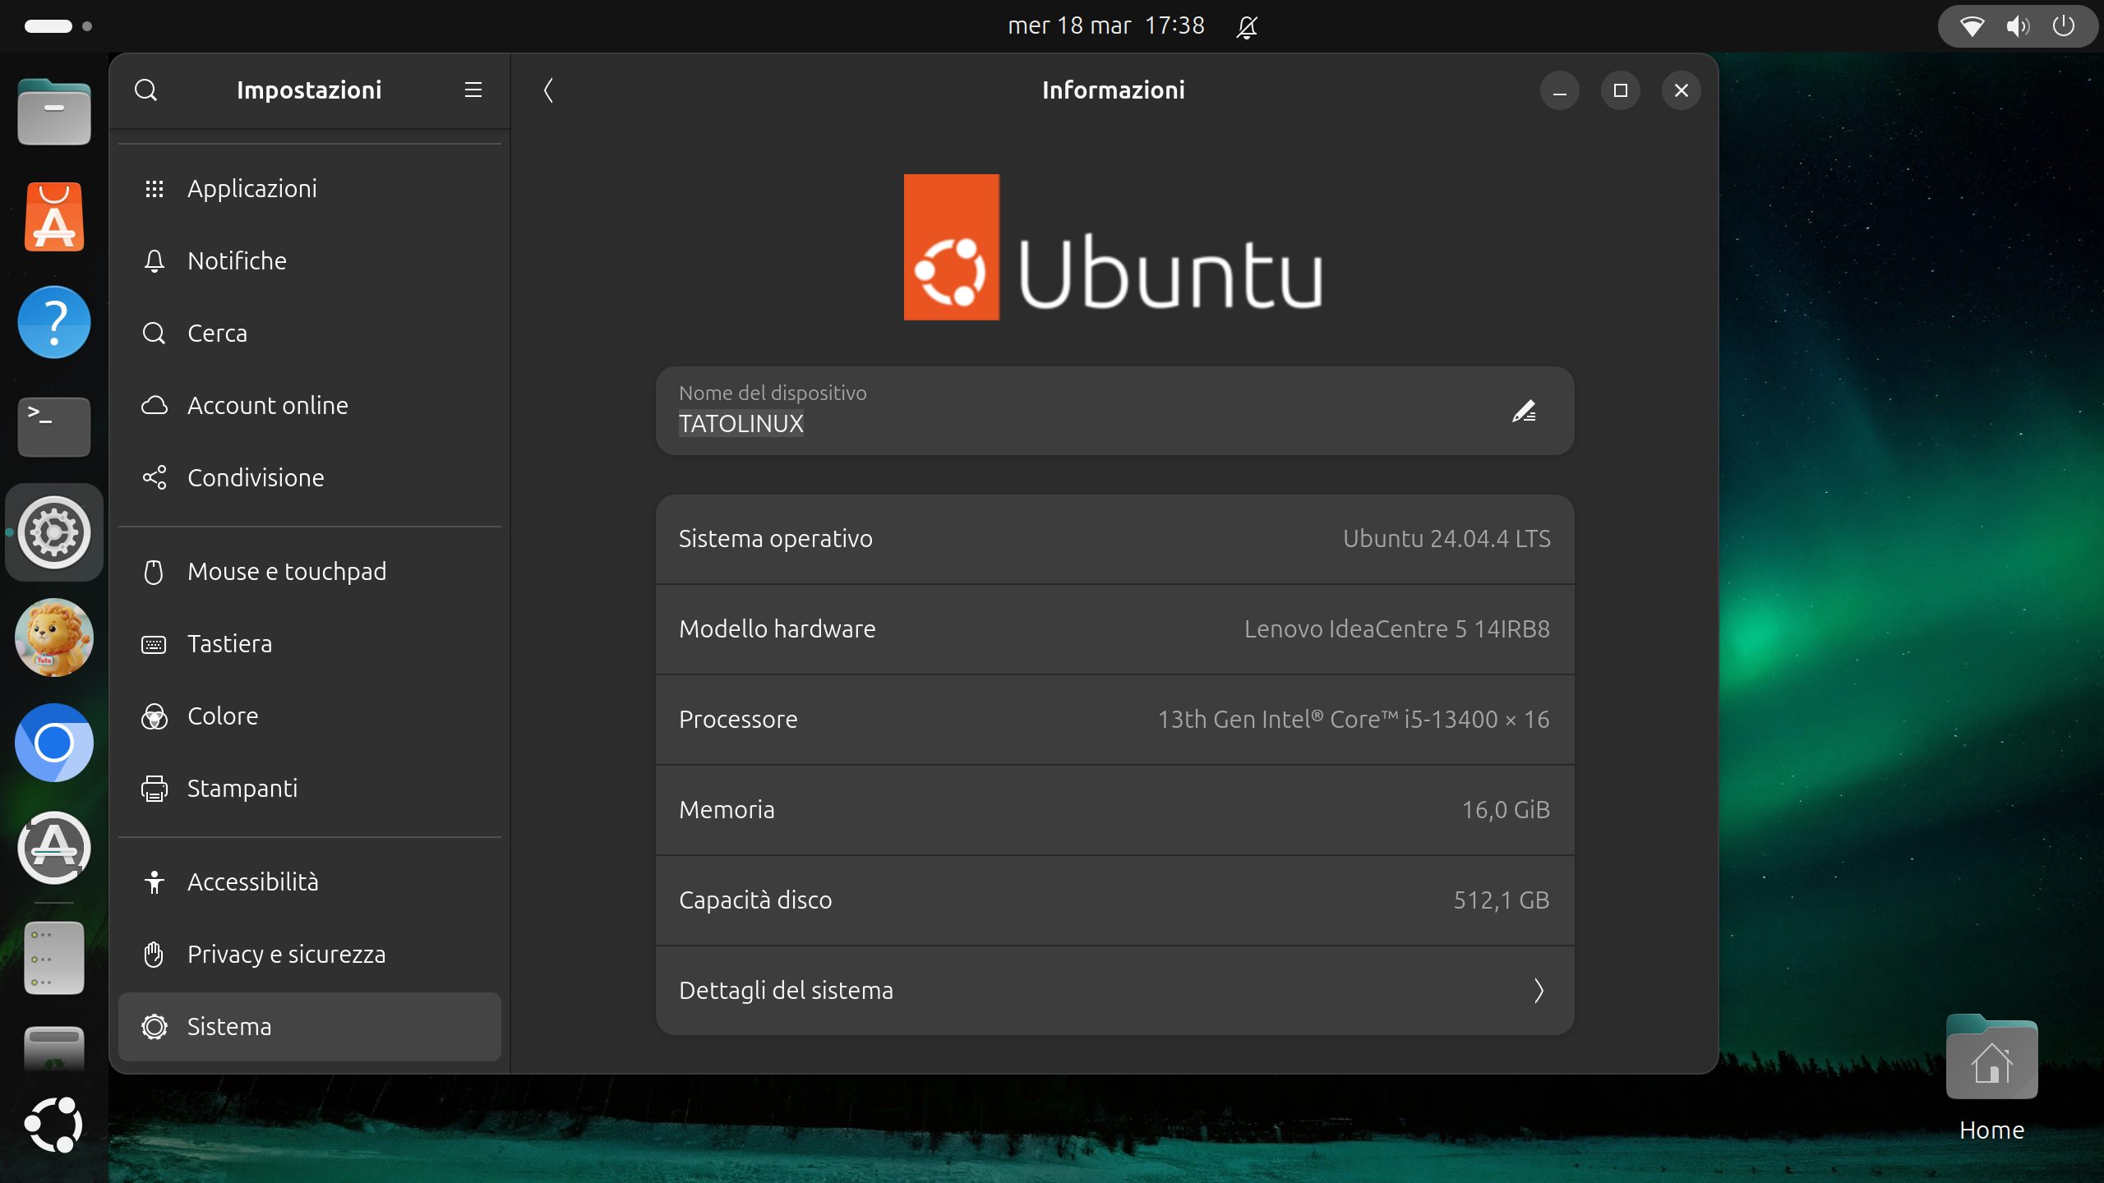Select Condivisione sharing settings
Viewport: 2104px width, 1183px height.
(255, 477)
